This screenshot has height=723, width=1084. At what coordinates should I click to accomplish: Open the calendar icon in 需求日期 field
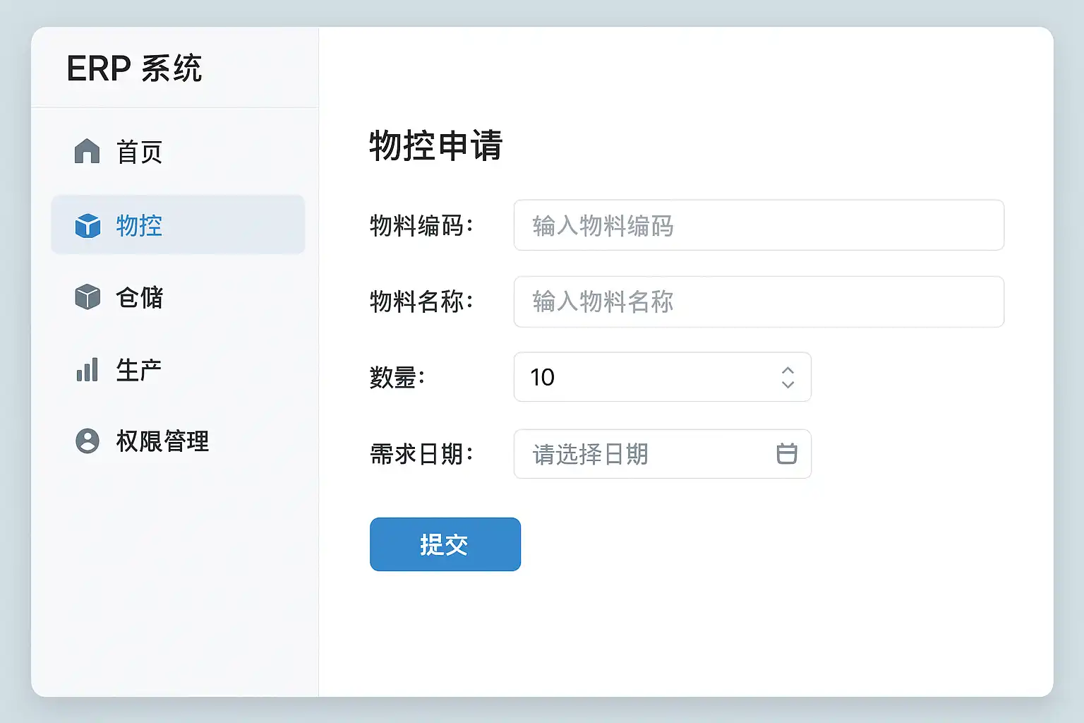click(x=786, y=453)
